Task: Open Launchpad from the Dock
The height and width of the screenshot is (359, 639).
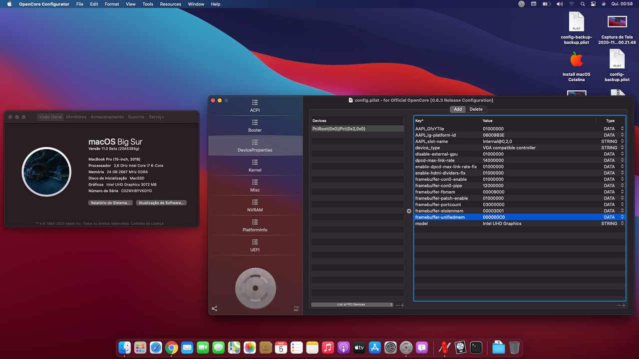Action: [x=140, y=348]
